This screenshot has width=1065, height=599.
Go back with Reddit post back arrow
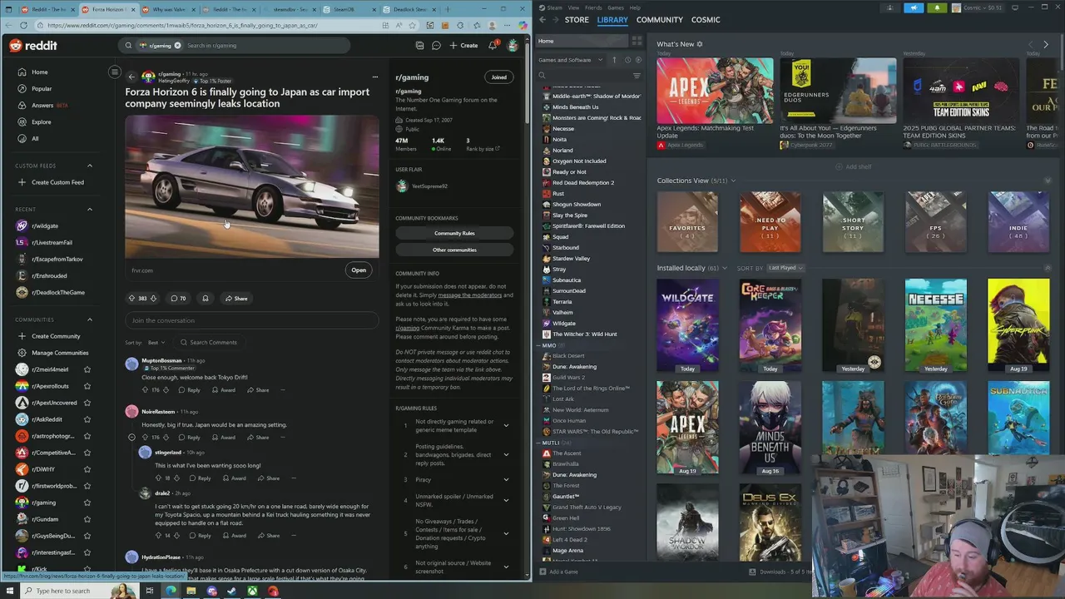click(131, 77)
